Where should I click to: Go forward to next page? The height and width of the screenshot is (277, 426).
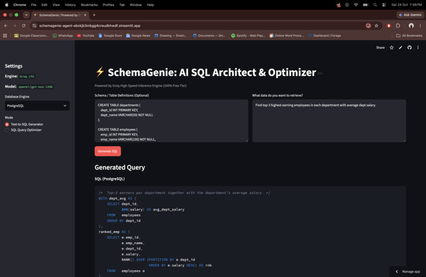click(15, 25)
